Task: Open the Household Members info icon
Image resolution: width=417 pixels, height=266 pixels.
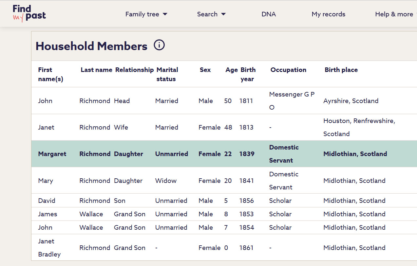Action: (159, 45)
